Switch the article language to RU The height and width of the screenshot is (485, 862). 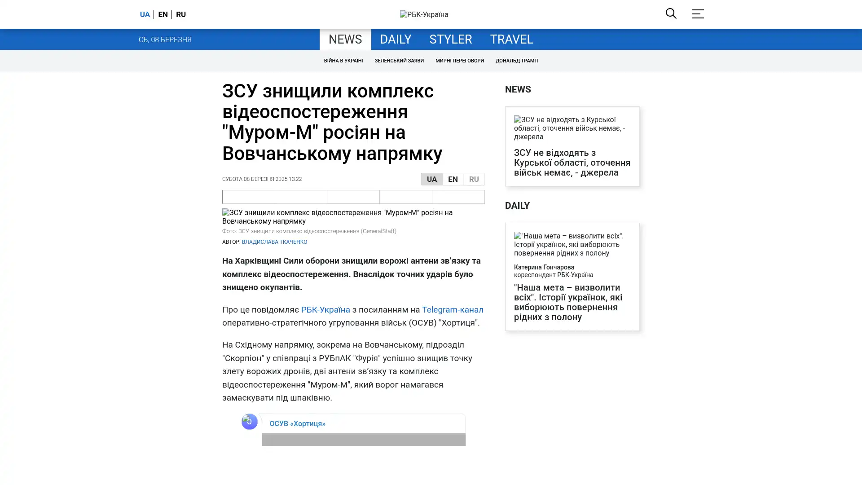474,179
